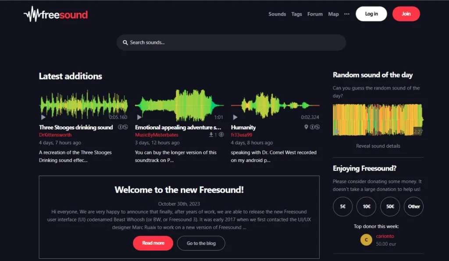Click the magnifier icon in search bar
Screen dimensions: 449x261
pyautogui.click(x=125, y=43)
